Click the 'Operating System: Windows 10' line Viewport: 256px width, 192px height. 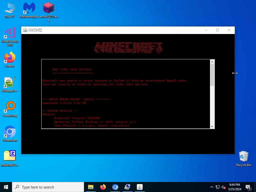[x=95, y=122]
